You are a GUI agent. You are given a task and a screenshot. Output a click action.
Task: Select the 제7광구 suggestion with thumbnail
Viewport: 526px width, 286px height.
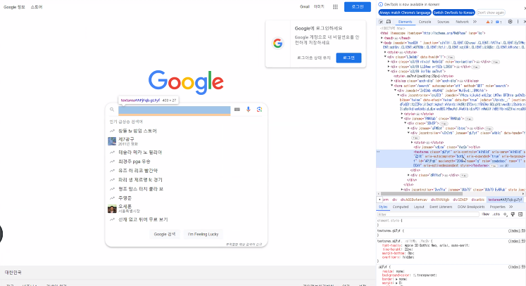[x=186, y=141]
